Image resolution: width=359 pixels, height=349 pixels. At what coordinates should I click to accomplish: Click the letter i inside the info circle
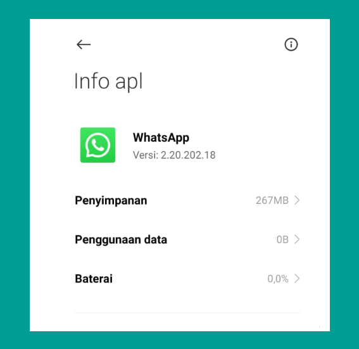click(x=291, y=44)
